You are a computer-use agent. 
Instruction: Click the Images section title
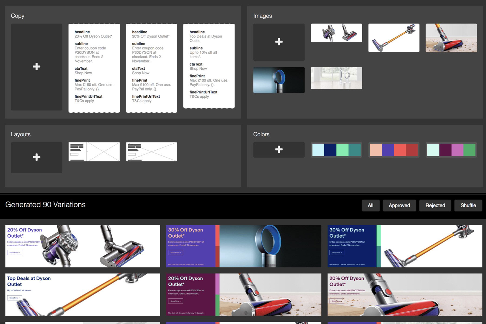pos(262,16)
